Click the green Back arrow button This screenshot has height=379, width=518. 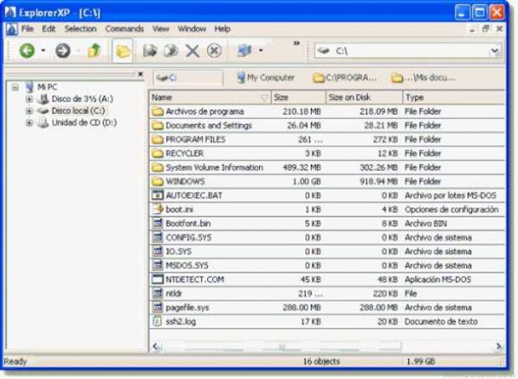(x=27, y=51)
